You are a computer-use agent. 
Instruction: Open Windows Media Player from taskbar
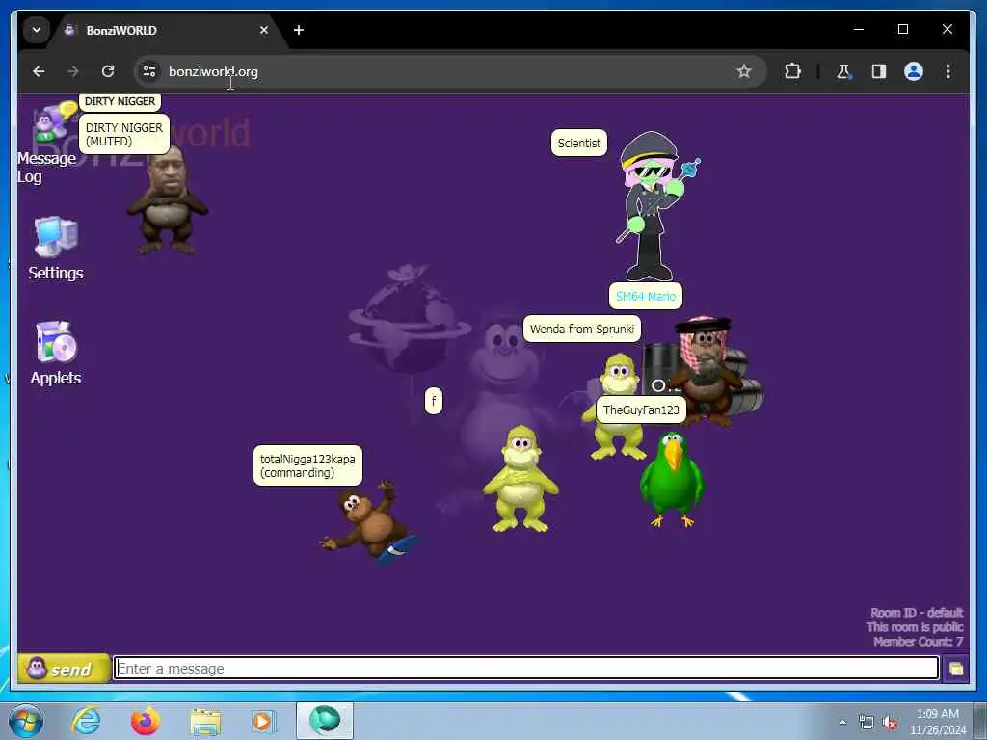click(262, 721)
